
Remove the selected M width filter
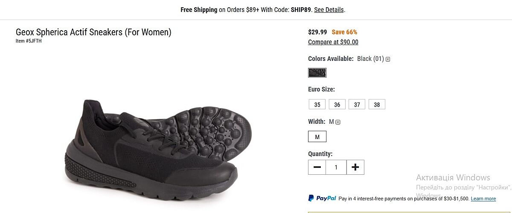tap(338, 122)
